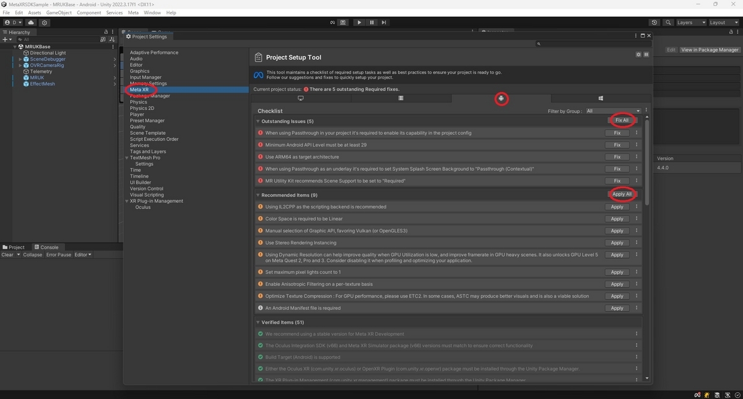Screen dimensions: 743x399
Task: Open the GameObject menu
Action: pos(59,12)
